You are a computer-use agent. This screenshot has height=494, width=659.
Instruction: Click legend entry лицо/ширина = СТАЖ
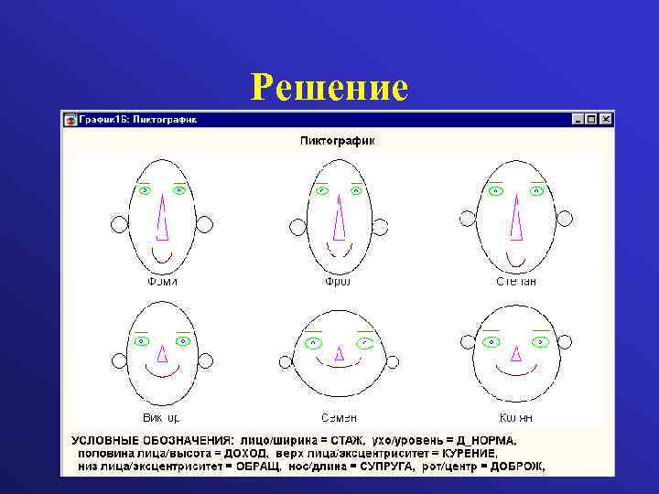[x=302, y=441]
